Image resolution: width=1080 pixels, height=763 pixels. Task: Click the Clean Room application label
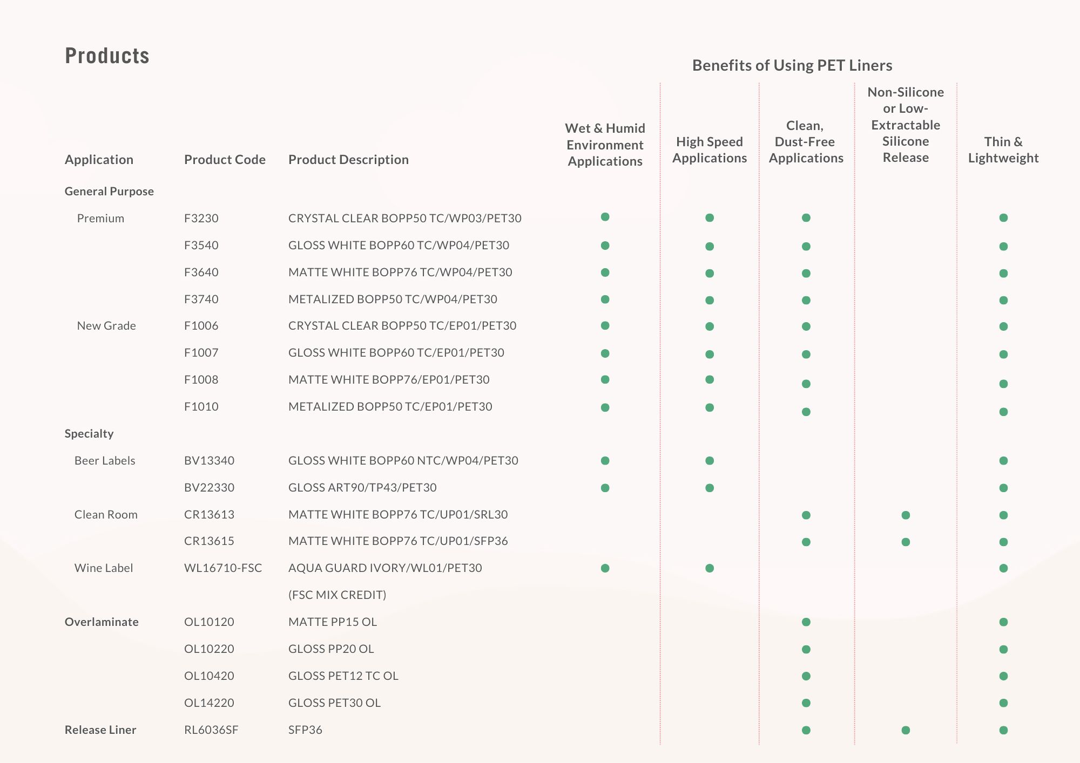(x=106, y=515)
